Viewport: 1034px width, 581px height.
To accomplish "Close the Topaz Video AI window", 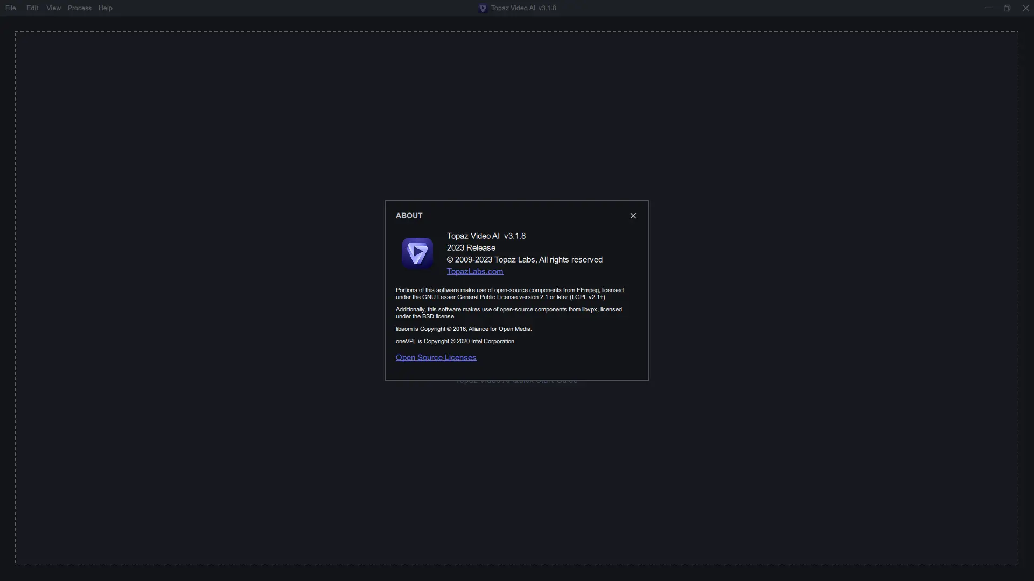I will (1026, 8).
